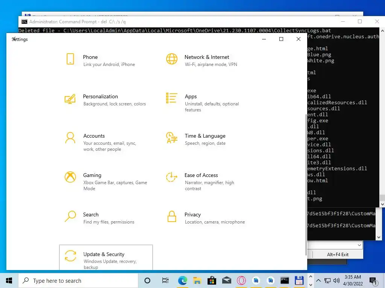Click Network & Internet title text
This screenshot has width=385, height=288.
tap(207, 57)
